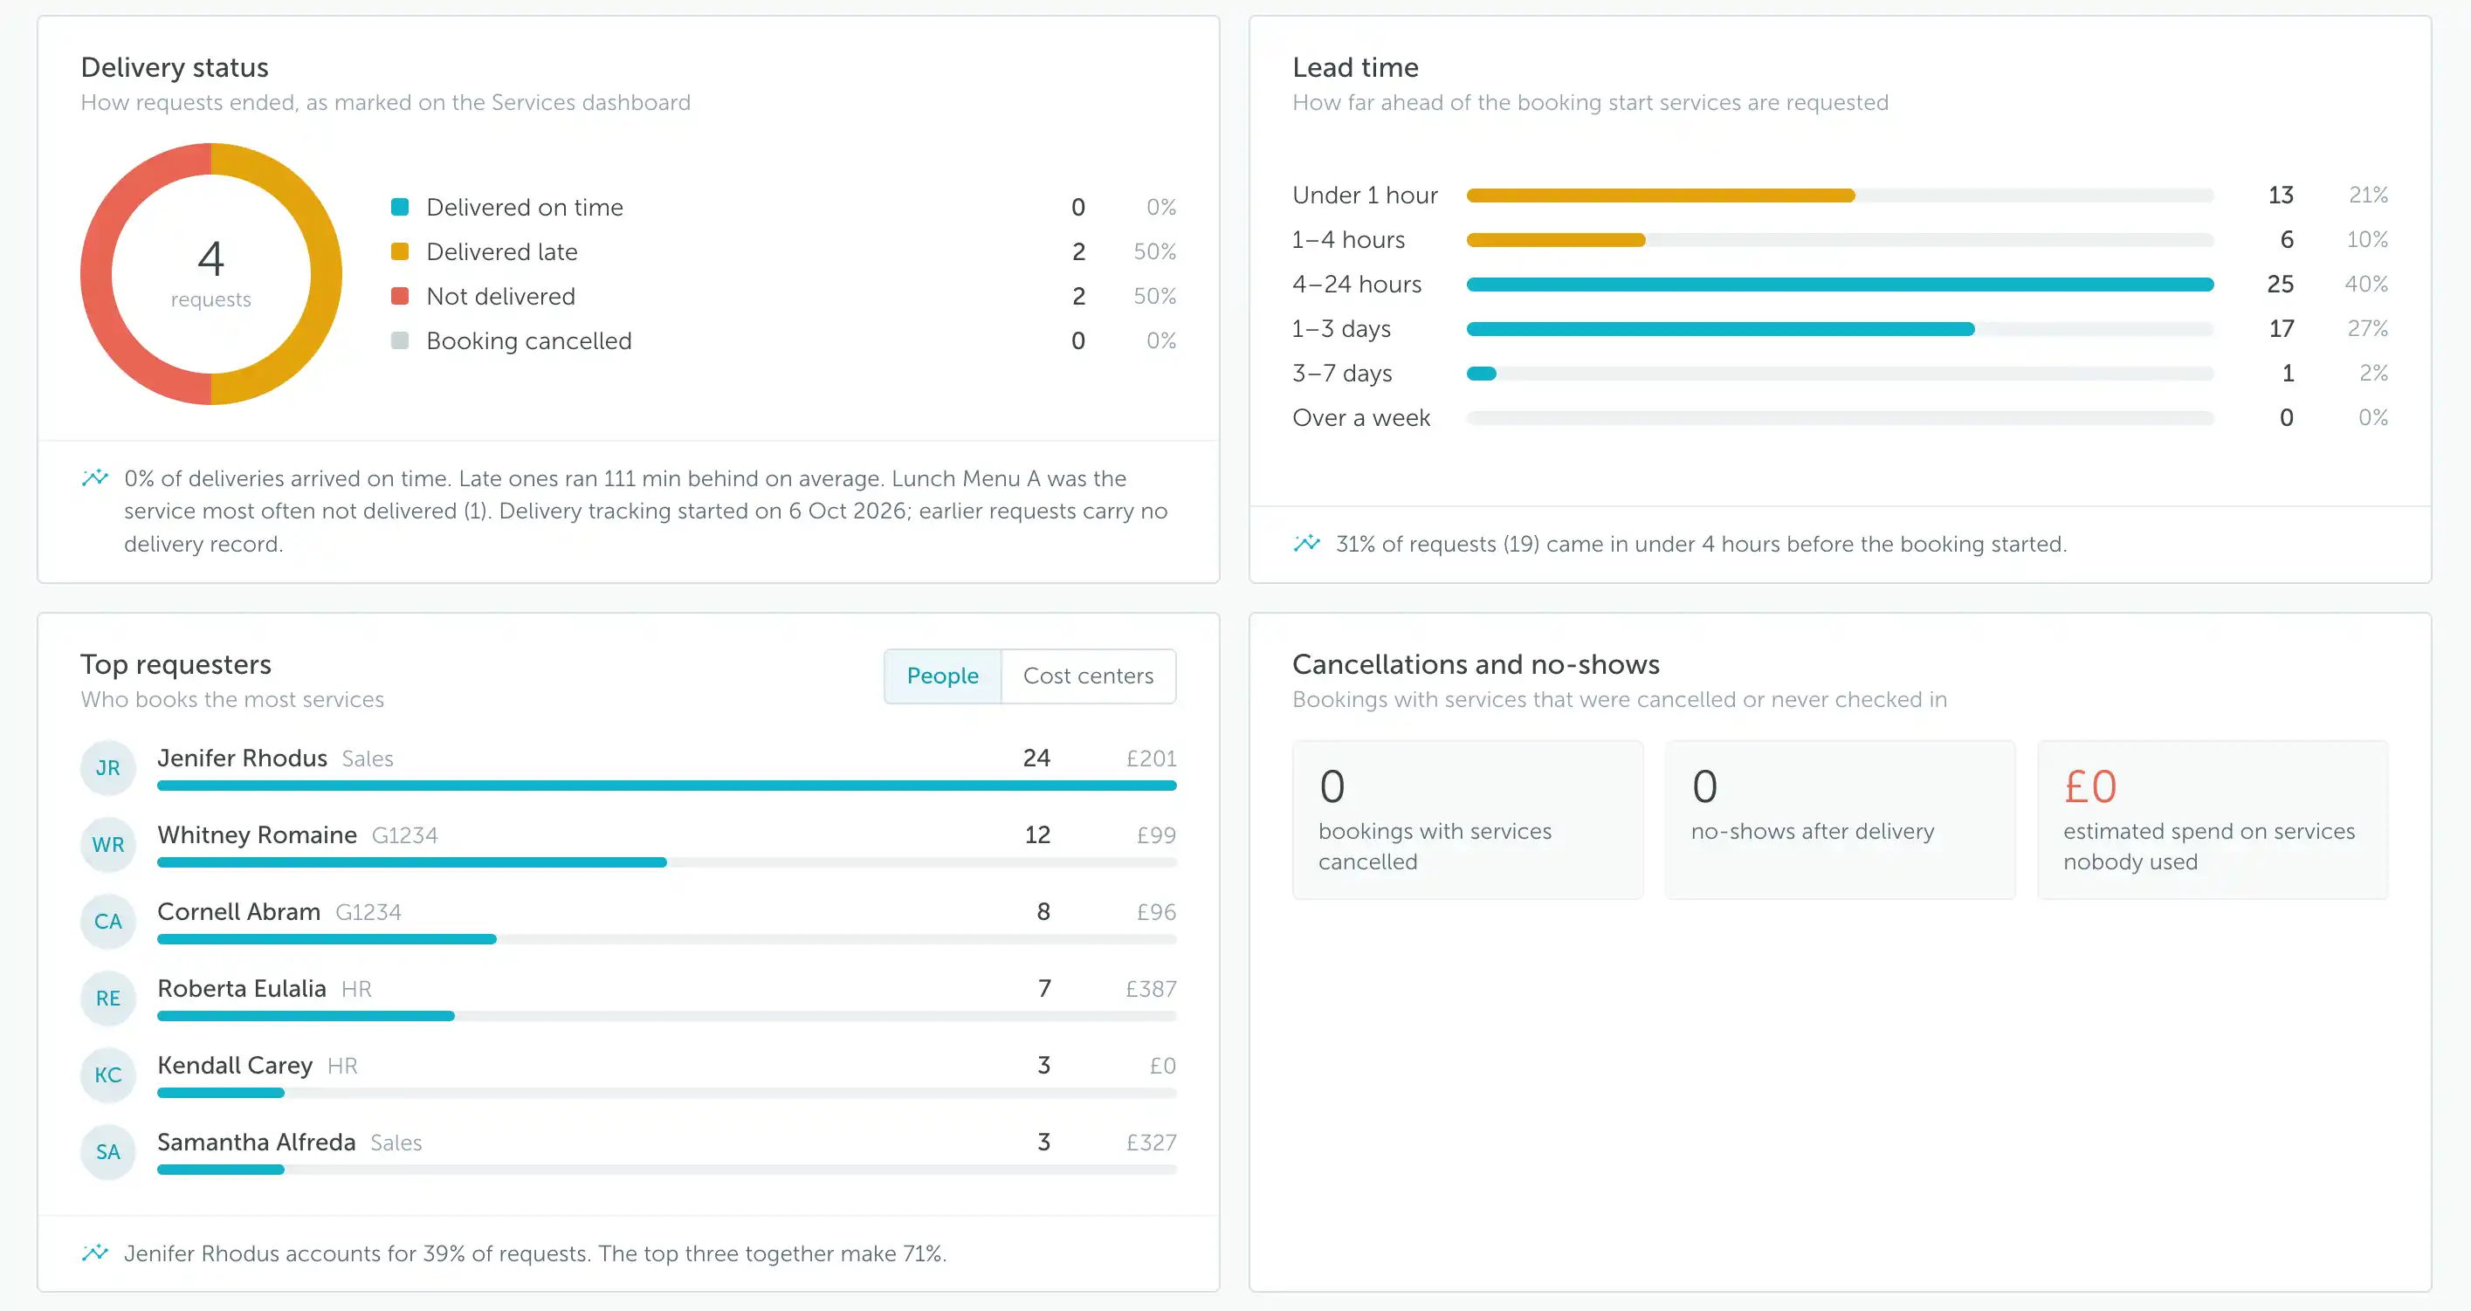Switch to the People tab

pyautogui.click(x=942, y=676)
